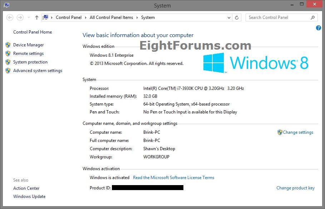325x209 pixels.
Task: Click the search magnifier icon
Action: point(312,17)
